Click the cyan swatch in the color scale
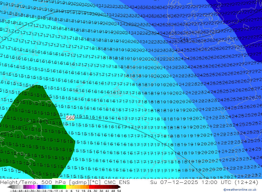The height and width of the screenshot is (192, 262). coord(51,187)
